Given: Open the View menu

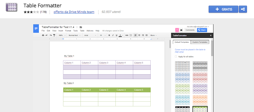Looking at the screenshot, I should point(54,31).
